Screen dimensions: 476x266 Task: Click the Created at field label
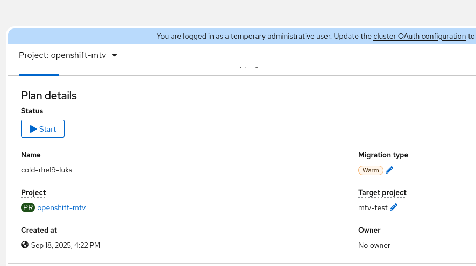click(39, 231)
